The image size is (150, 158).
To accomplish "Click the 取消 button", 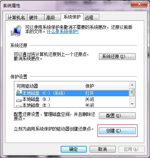I will (x=102, y=149).
